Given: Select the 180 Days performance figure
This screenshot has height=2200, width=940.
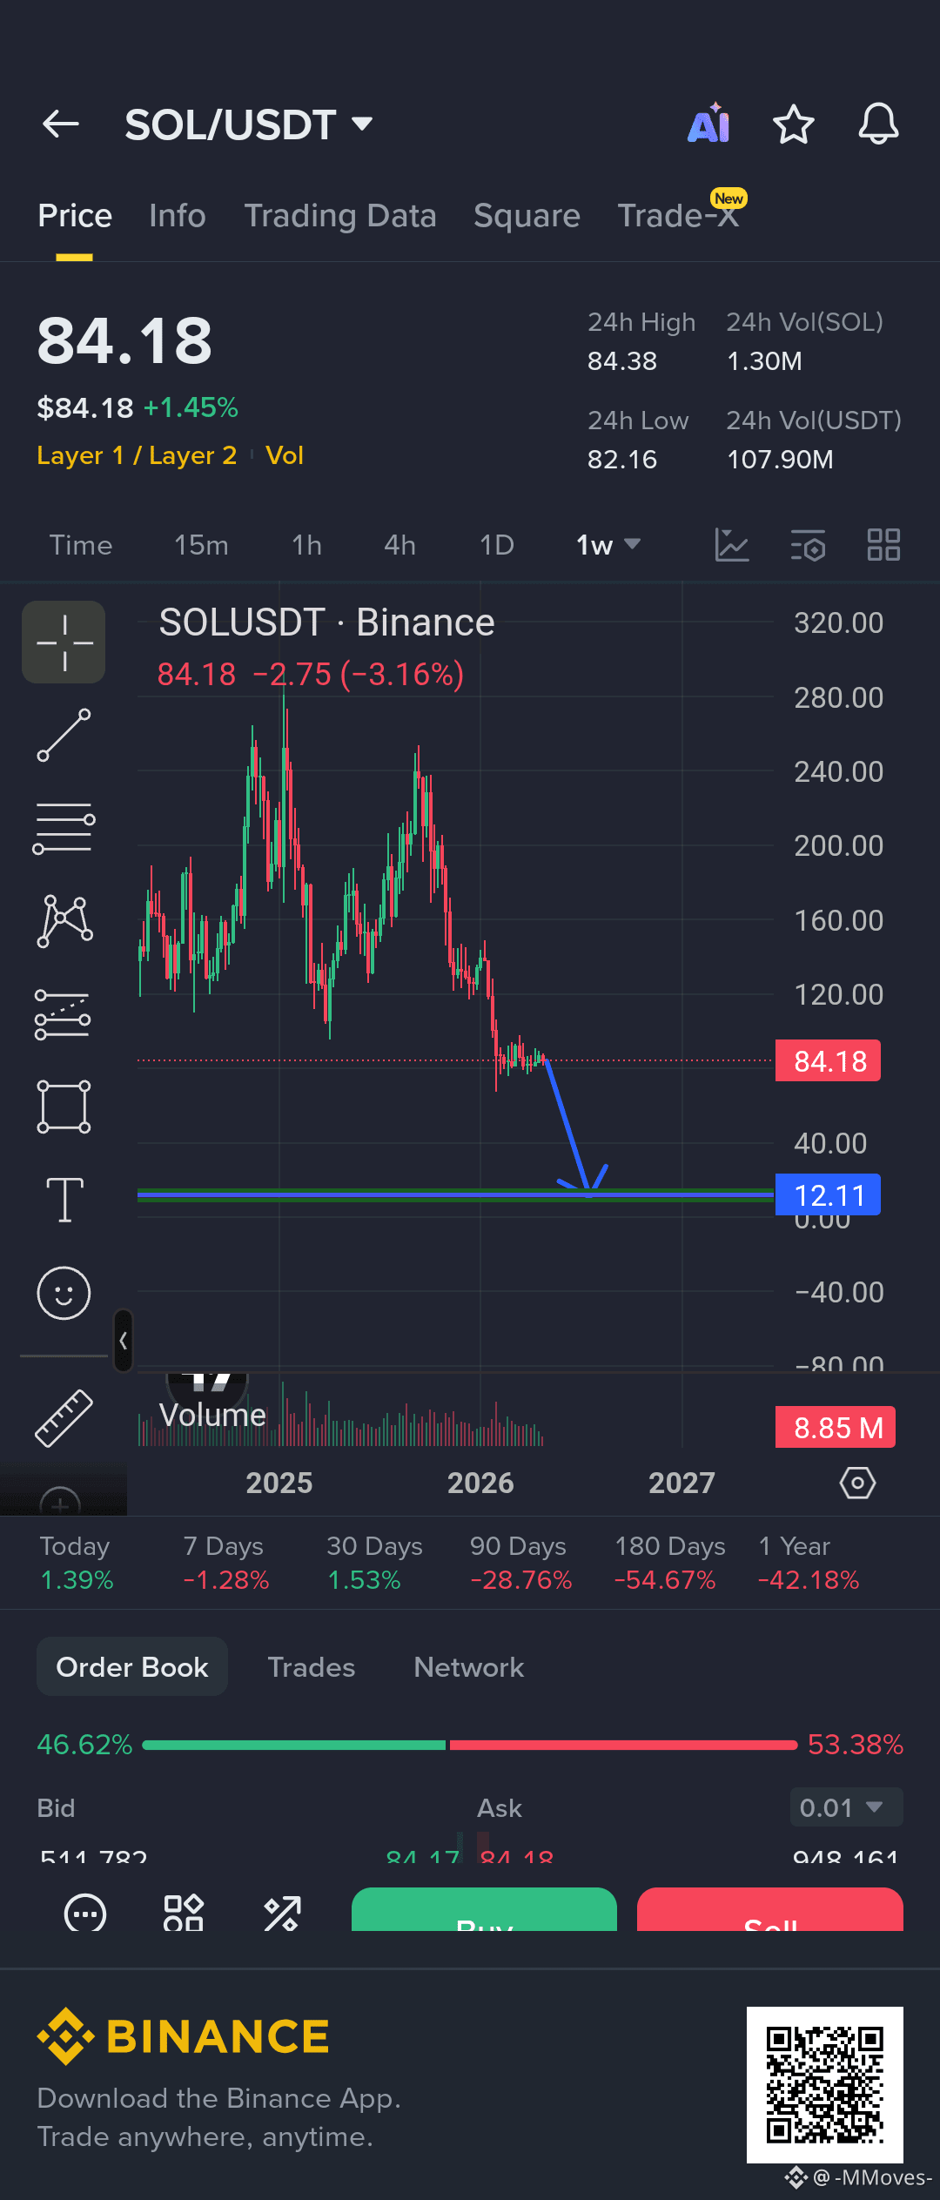Looking at the screenshot, I should (669, 1563).
